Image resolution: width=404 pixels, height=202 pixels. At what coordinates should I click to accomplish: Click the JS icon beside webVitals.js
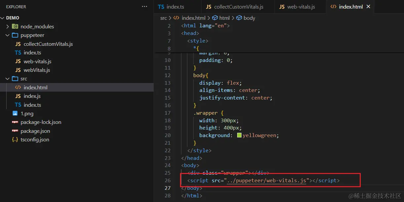point(18,70)
